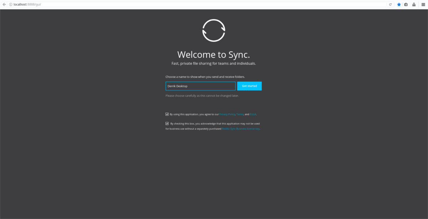Click the Welcome to Sync. heading

click(x=214, y=54)
